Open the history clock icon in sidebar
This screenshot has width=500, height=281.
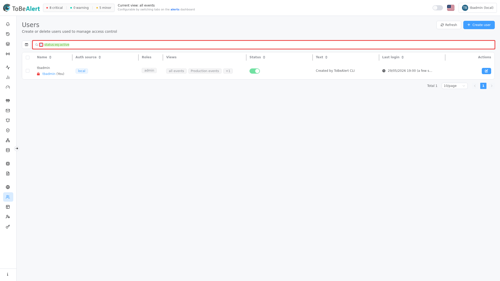[x=8, y=34]
